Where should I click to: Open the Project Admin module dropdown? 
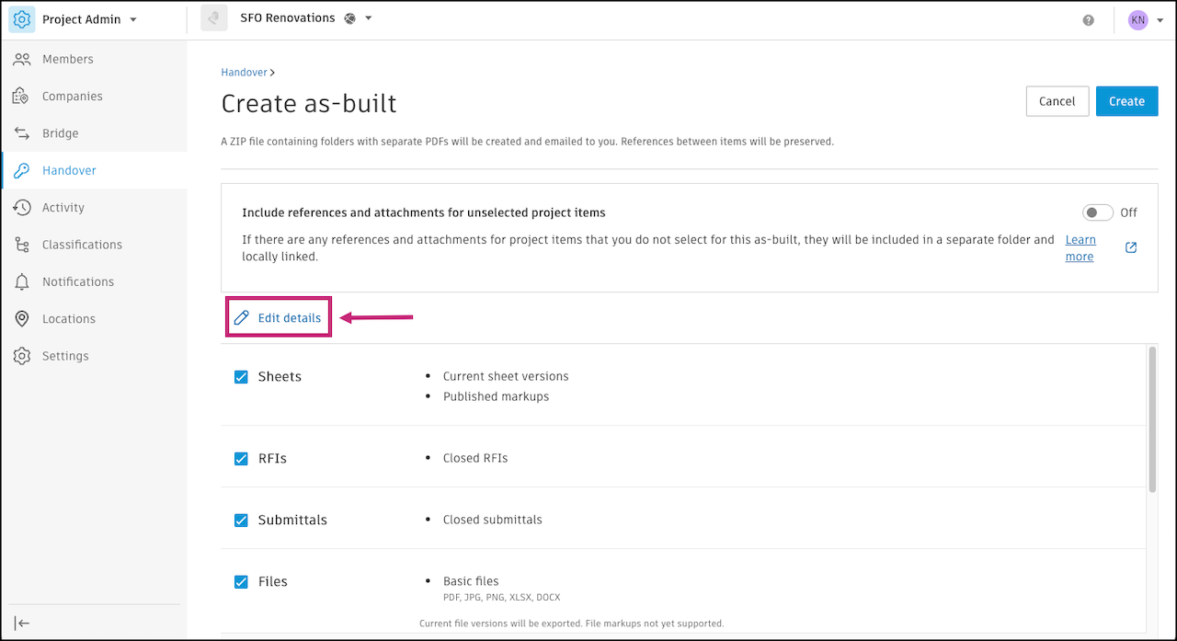pyautogui.click(x=133, y=19)
